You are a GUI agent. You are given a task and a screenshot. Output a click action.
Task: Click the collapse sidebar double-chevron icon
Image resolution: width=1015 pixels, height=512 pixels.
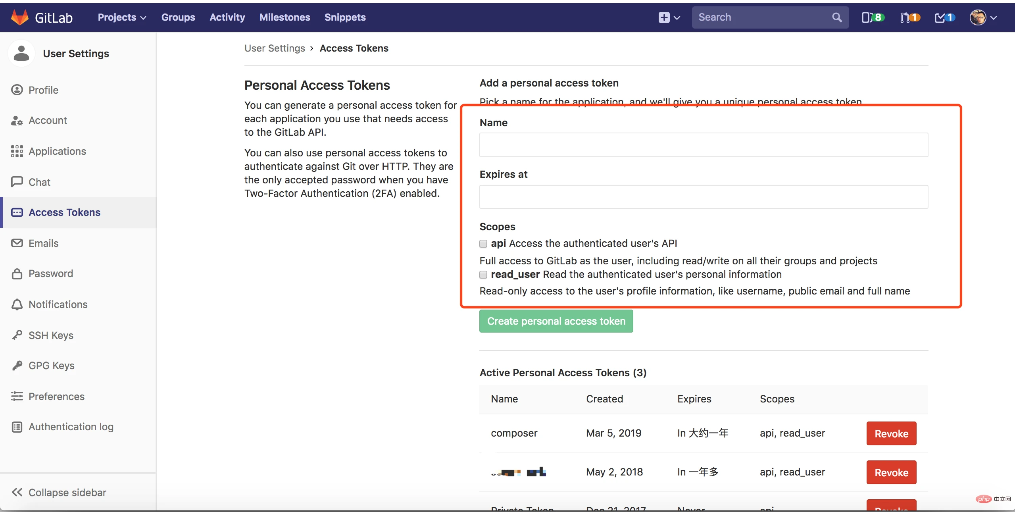click(17, 493)
